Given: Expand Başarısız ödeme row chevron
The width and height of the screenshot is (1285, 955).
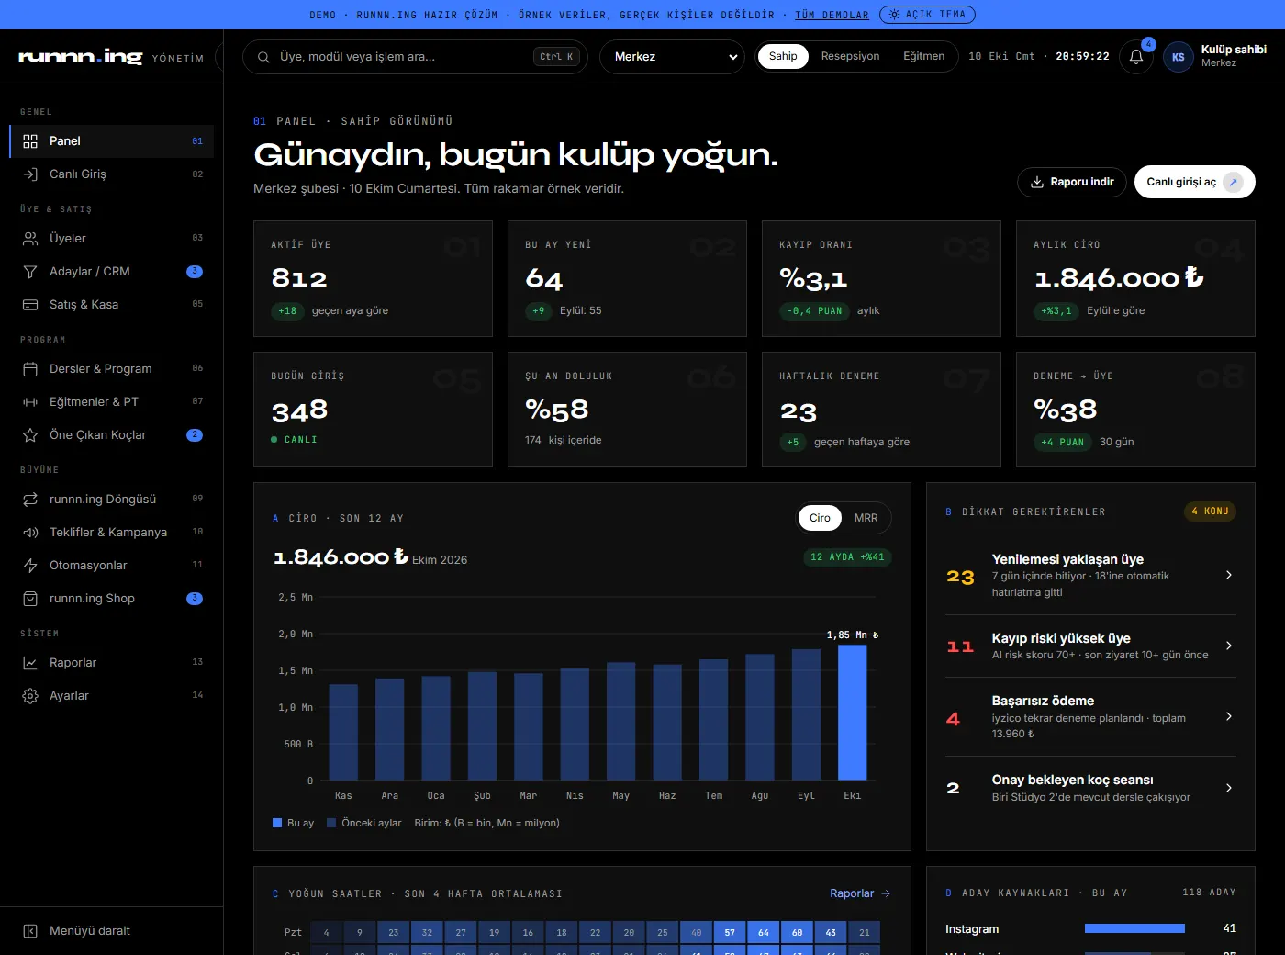Looking at the screenshot, I should pyautogui.click(x=1229, y=716).
